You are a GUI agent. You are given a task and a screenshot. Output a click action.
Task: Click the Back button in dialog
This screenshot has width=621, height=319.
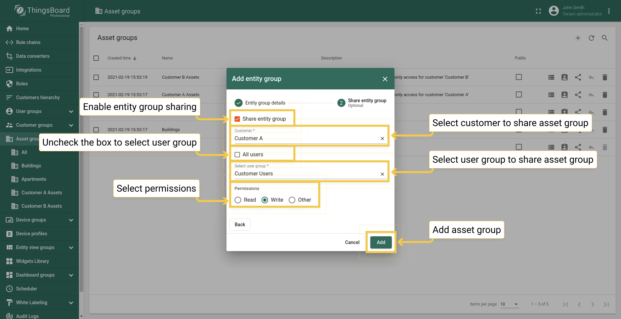pyautogui.click(x=240, y=225)
